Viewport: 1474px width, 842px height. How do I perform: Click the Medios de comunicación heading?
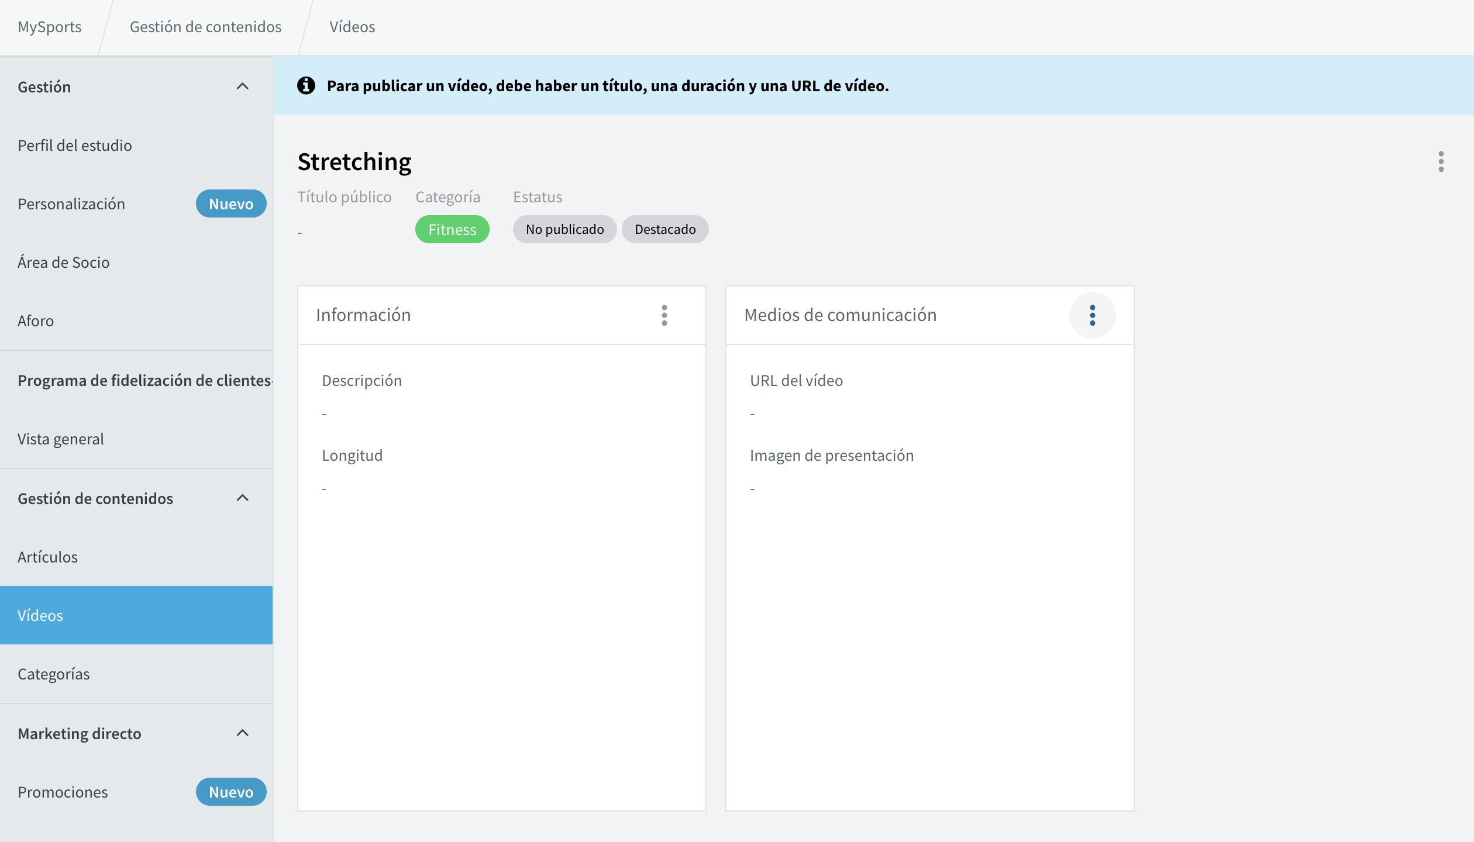pos(840,315)
